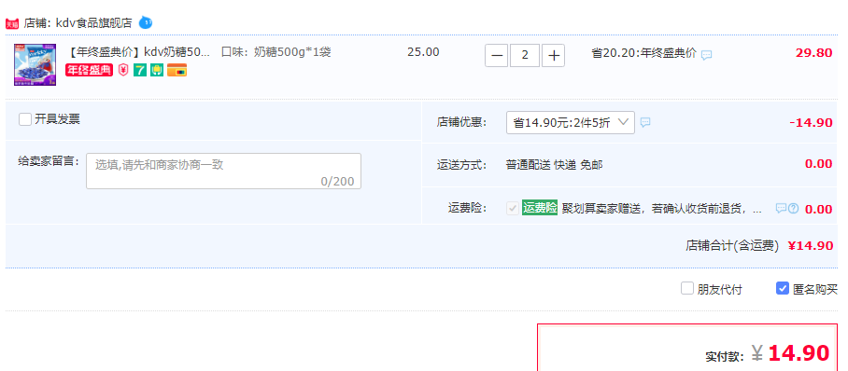
Task: Click the item subtotal 29.80
Action: pyautogui.click(x=814, y=53)
